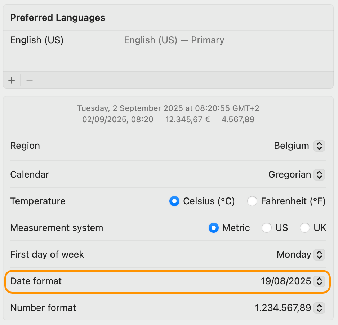Choose the Fahrenheit (°F) radio button
The image size is (338, 325).
point(252,201)
